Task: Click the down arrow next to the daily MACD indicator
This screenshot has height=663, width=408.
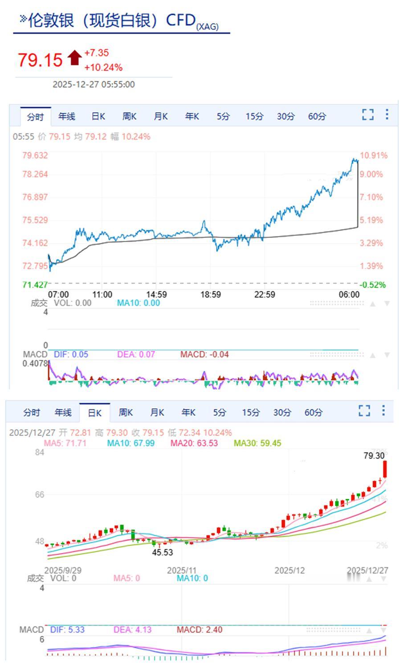Action: point(384,630)
